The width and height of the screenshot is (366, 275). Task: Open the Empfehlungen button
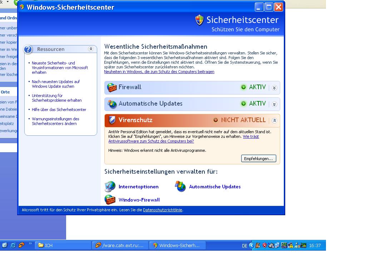[259, 159]
